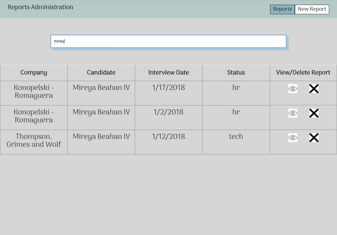Image resolution: width=337 pixels, height=235 pixels.
Task: Click the Reports Administration heading
Action: [40, 7]
